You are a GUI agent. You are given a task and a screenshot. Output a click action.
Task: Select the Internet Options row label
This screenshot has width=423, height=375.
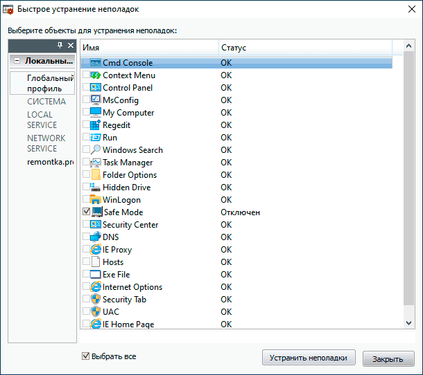pos(132,287)
